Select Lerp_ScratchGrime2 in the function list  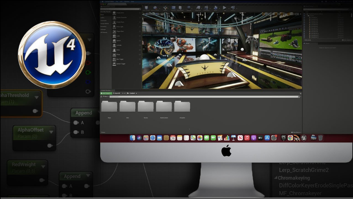(x=304, y=170)
